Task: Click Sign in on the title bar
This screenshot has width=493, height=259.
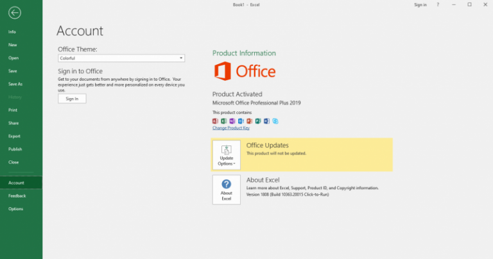Action: [420, 4]
